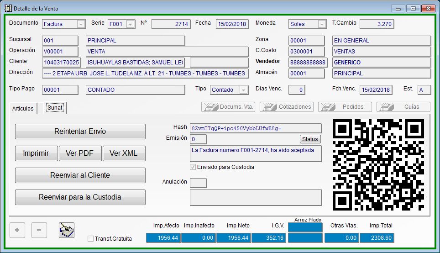Click the EN GENERAL zone description field
This screenshot has height=253, width=440.
[x=382, y=41]
